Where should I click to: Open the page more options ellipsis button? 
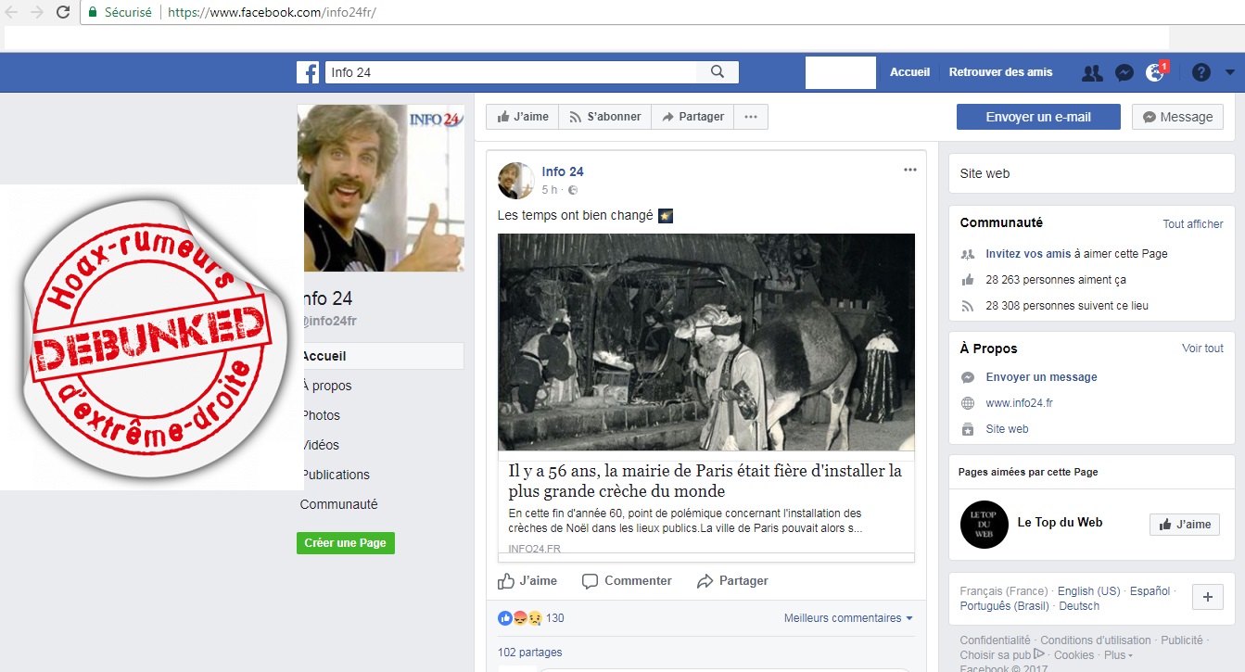pyautogui.click(x=751, y=117)
